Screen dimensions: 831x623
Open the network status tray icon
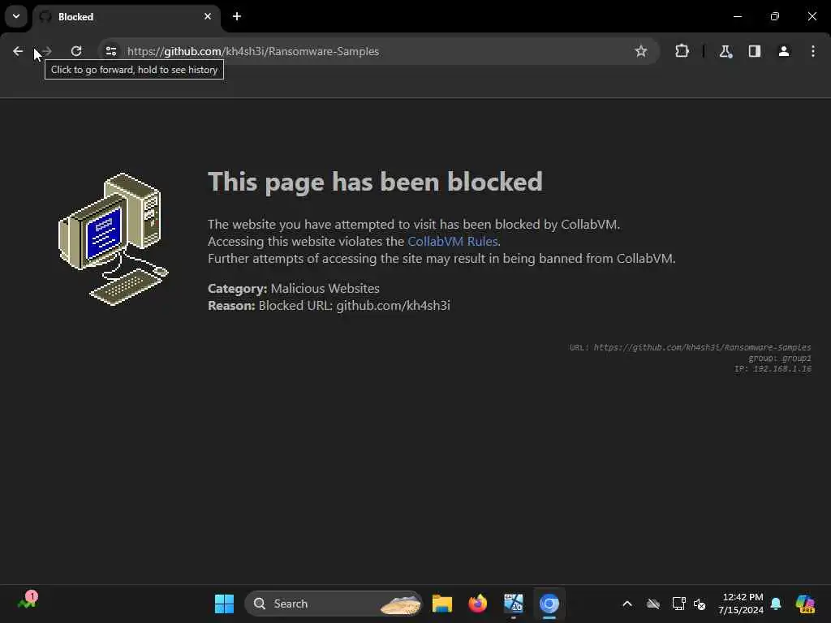tap(679, 604)
